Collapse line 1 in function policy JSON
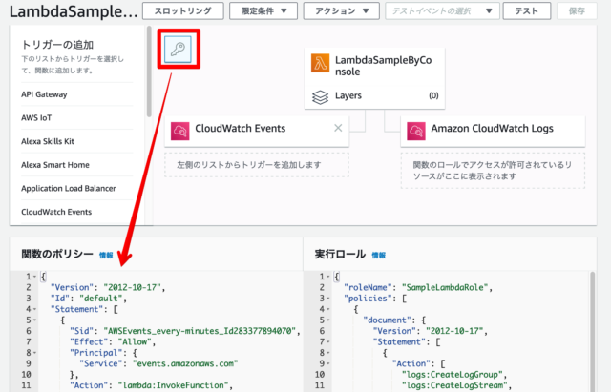 point(34,277)
